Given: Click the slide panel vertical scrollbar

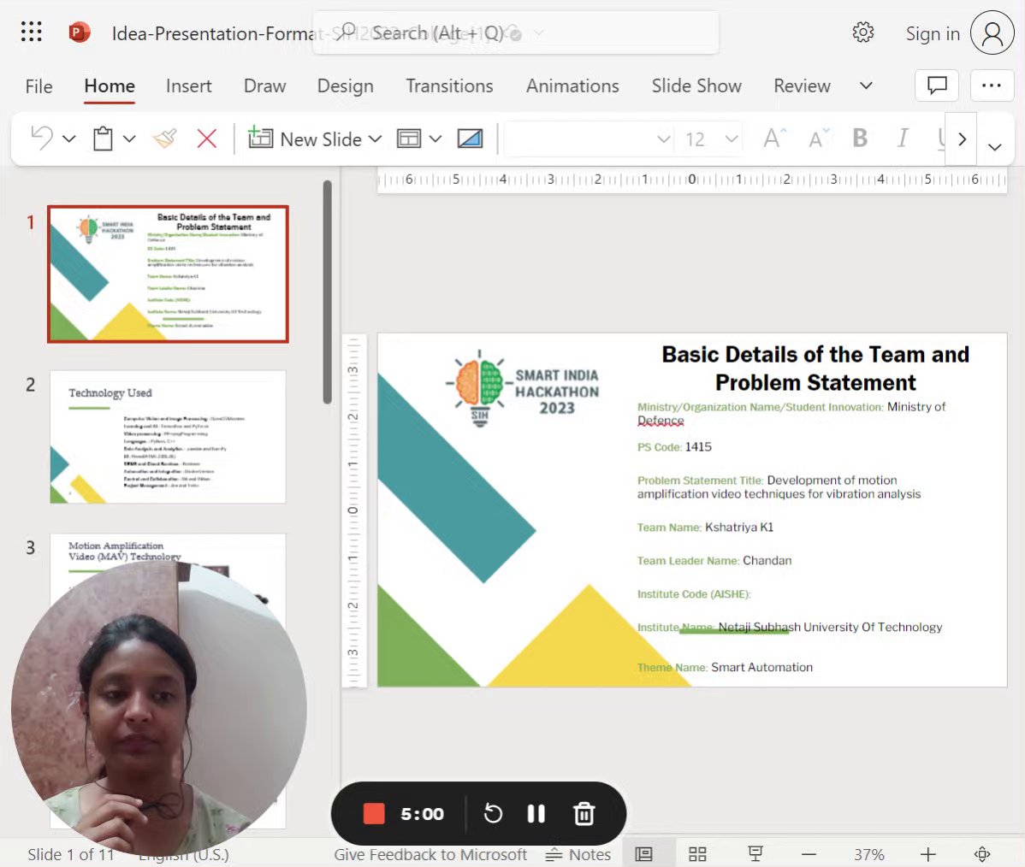Looking at the screenshot, I should pos(327,292).
